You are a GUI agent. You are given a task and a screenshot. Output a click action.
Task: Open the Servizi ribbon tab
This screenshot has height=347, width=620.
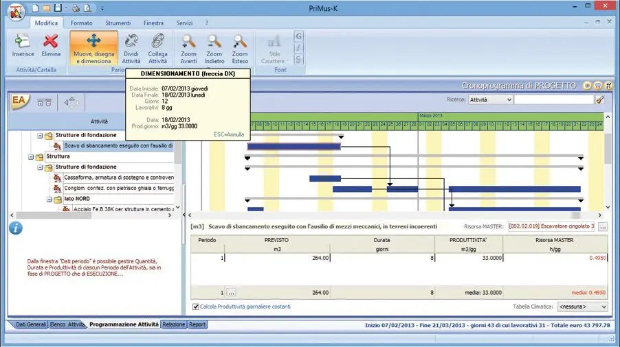[x=184, y=23]
